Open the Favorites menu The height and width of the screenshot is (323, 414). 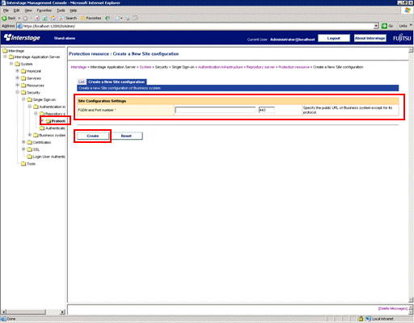(x=44, y=10)
